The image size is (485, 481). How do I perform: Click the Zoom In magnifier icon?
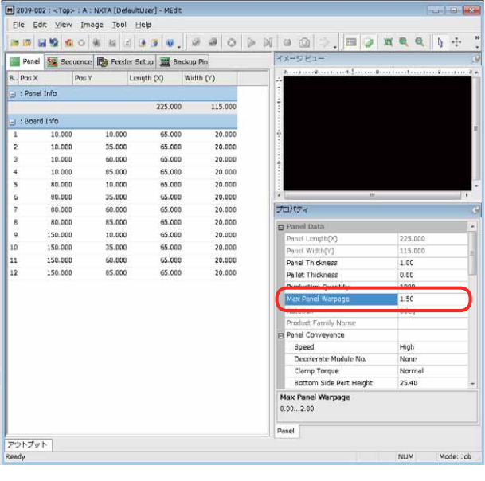tap(403, 42)
